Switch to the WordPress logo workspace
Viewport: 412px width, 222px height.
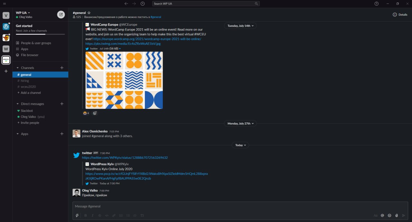(6, 27)
